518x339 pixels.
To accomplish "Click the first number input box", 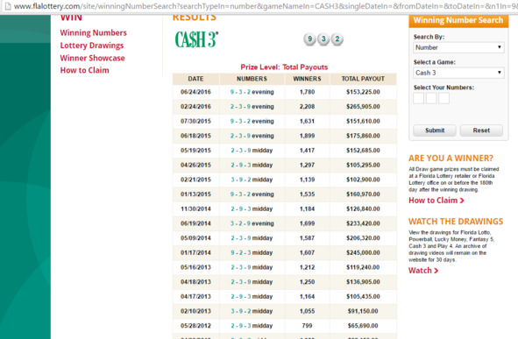I will tap(419, 98).
